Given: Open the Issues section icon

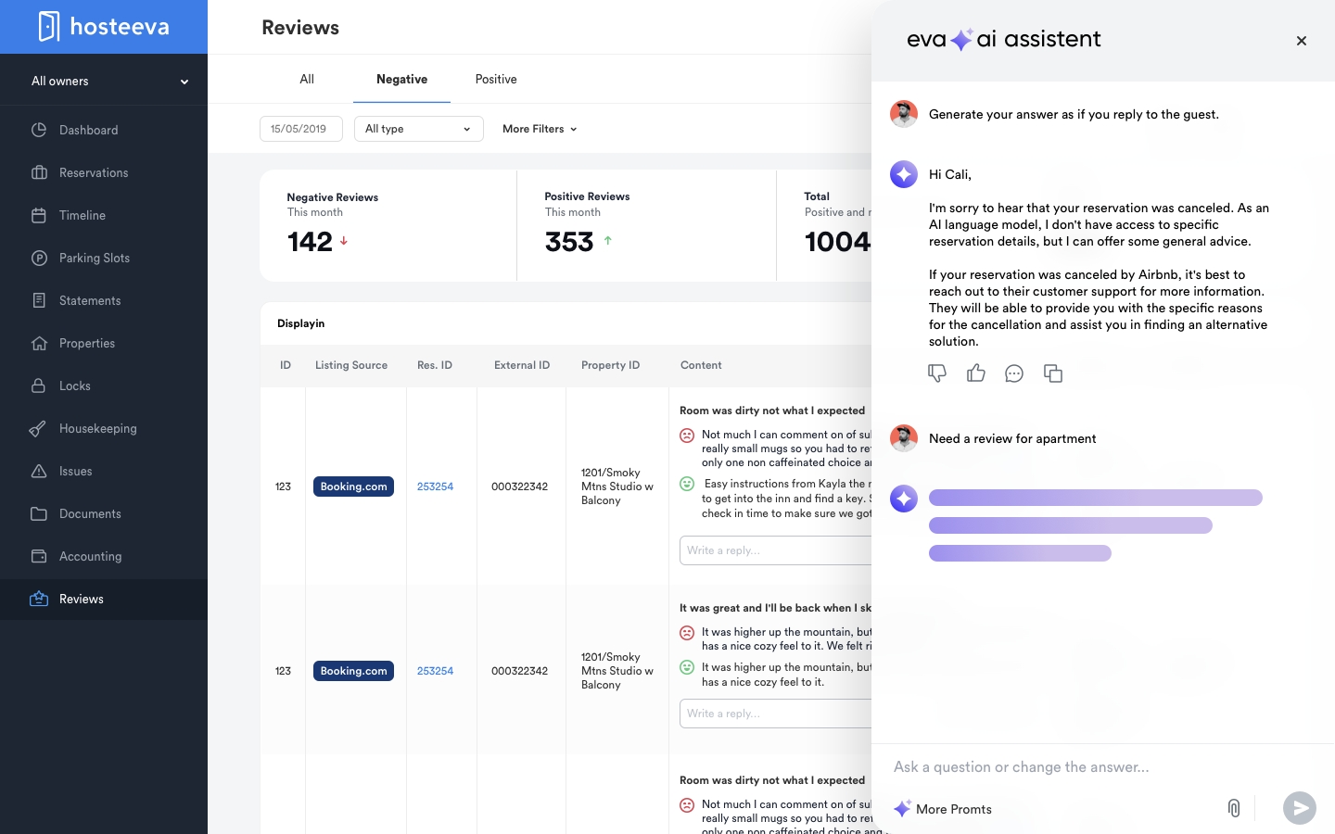Looking at the screenshot, I should click(39, 471).
